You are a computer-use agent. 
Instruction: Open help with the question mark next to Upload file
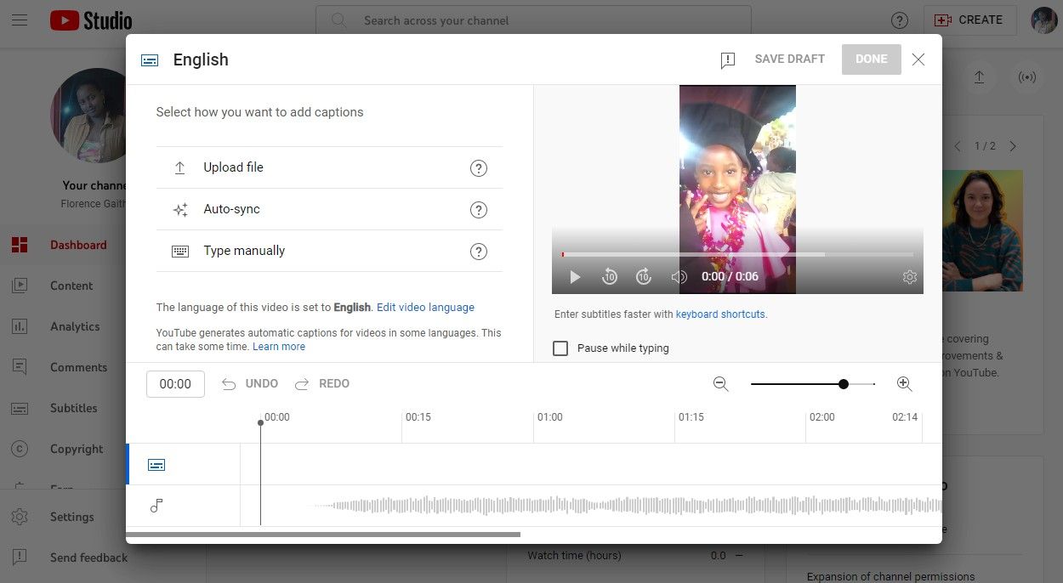tap(479, 167)
